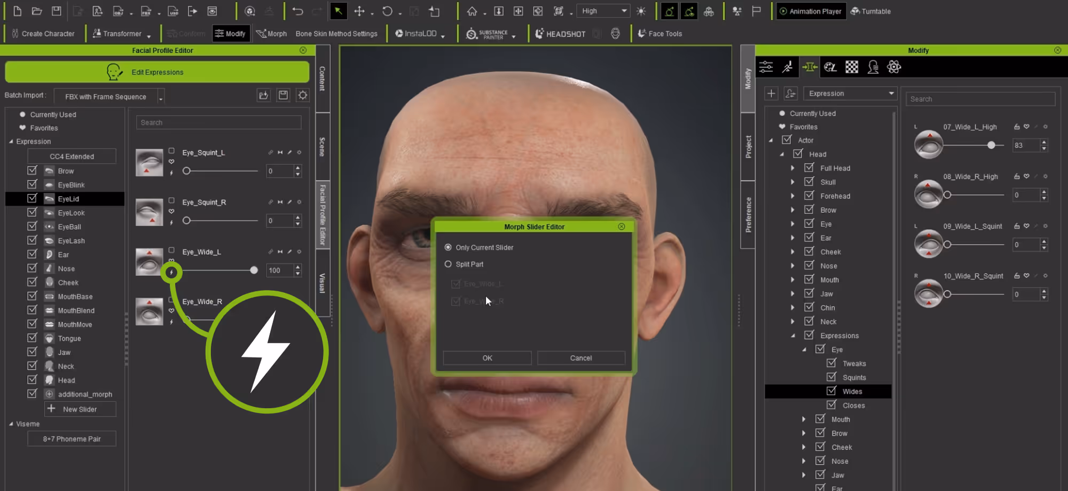Click the CC4 Extended button
The width and height of the screenshot is (1068, 491).
pos(72,157)
